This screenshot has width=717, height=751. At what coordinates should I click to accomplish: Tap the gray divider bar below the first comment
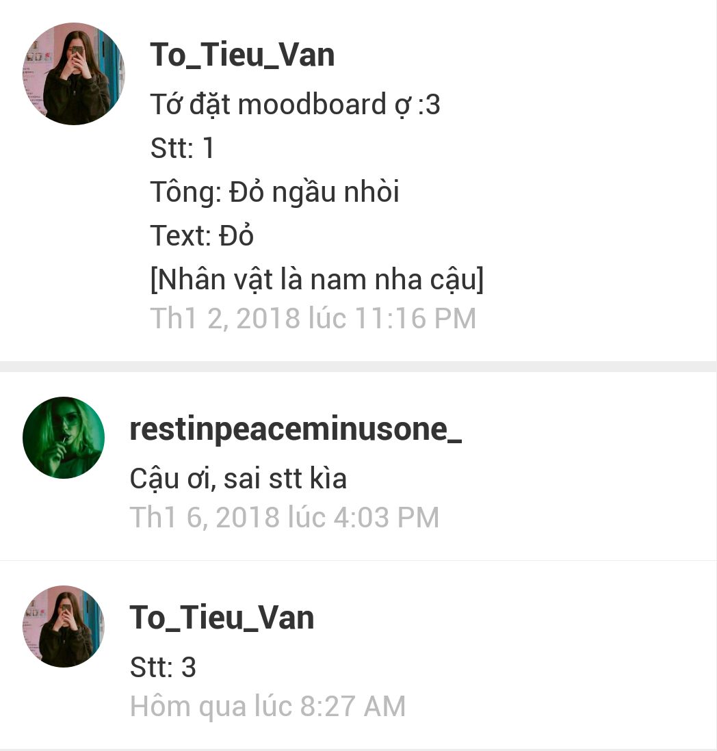[358, 367]
